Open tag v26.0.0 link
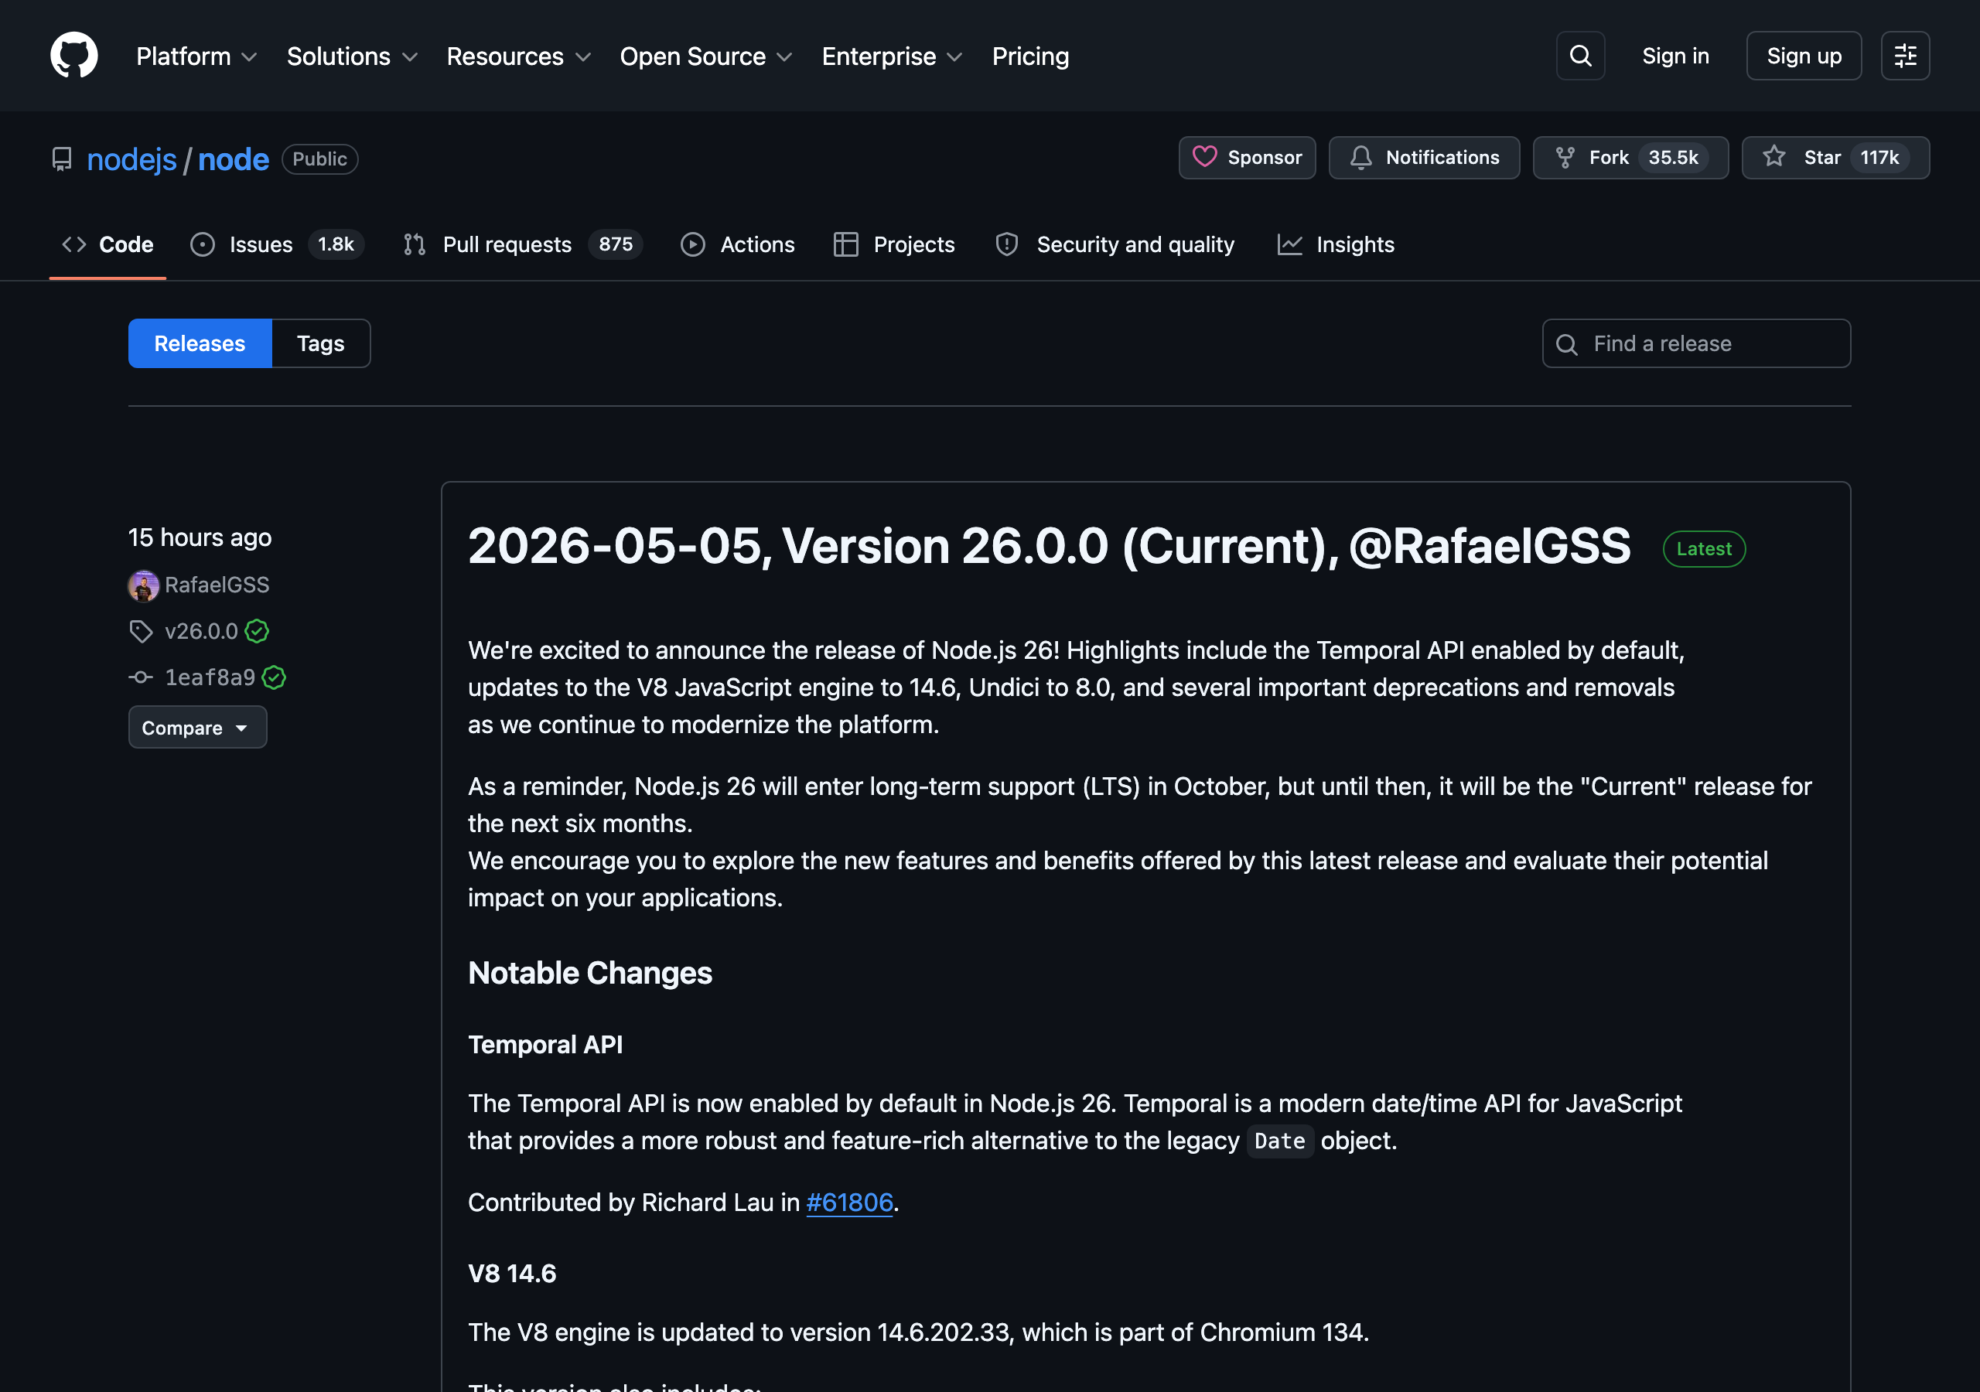The width and height of the screenshot is (1980, 1392). pyautogui.click(x=201, y=631)
